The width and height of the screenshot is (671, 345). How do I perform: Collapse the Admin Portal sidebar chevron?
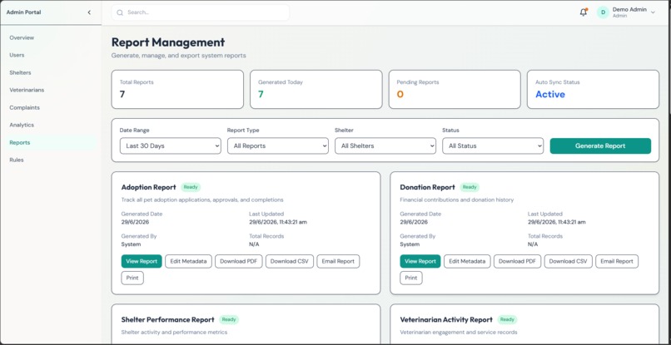[x=89, y=12]
